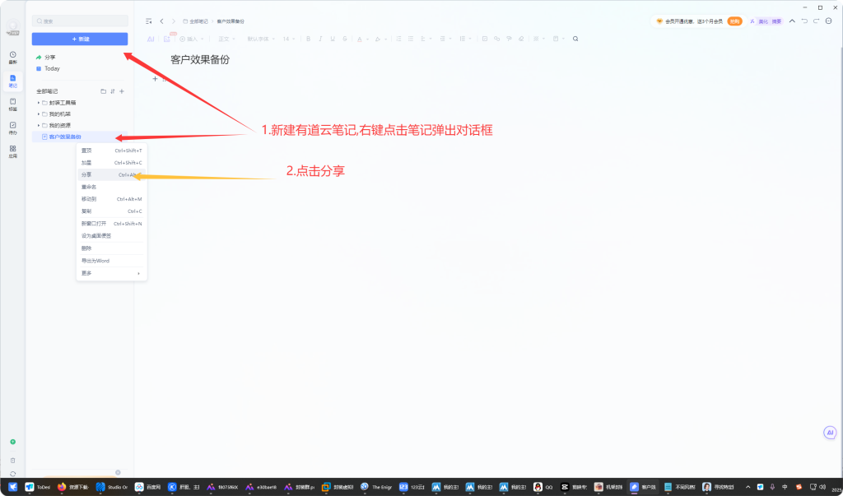The height and width of the screenshot is (496, 843).
Task: Open the 应用 apps section
Action: pyautogui.click(x=13, y=151)
